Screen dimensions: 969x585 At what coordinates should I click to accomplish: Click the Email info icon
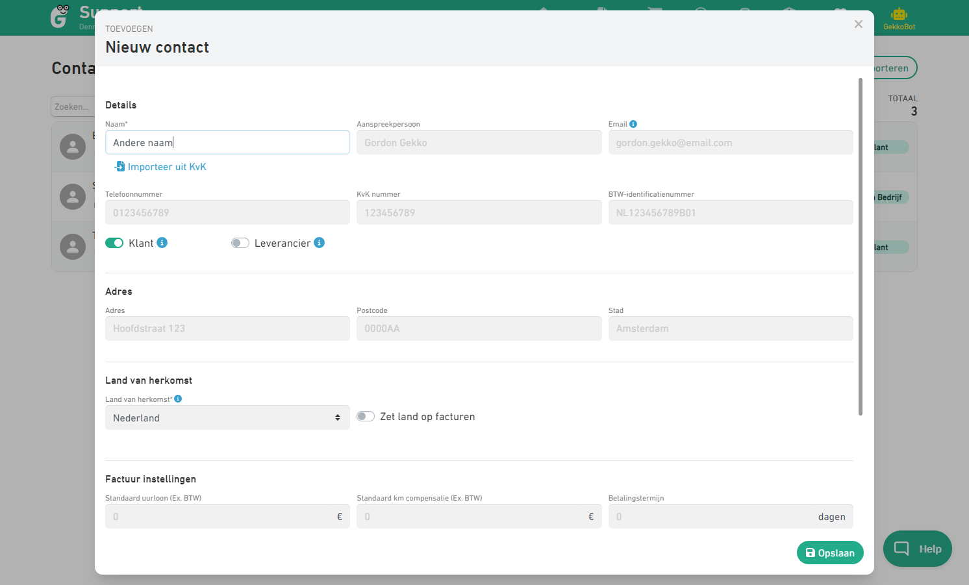coord(633,124)
